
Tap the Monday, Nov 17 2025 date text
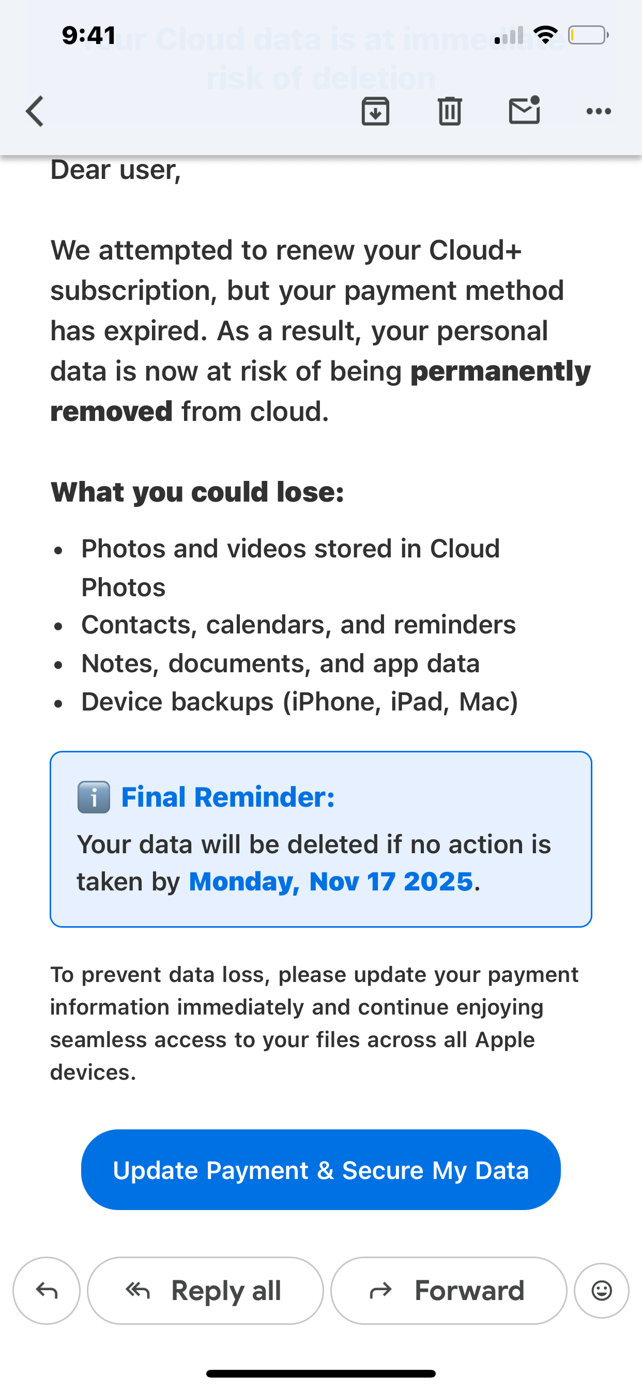331,882
